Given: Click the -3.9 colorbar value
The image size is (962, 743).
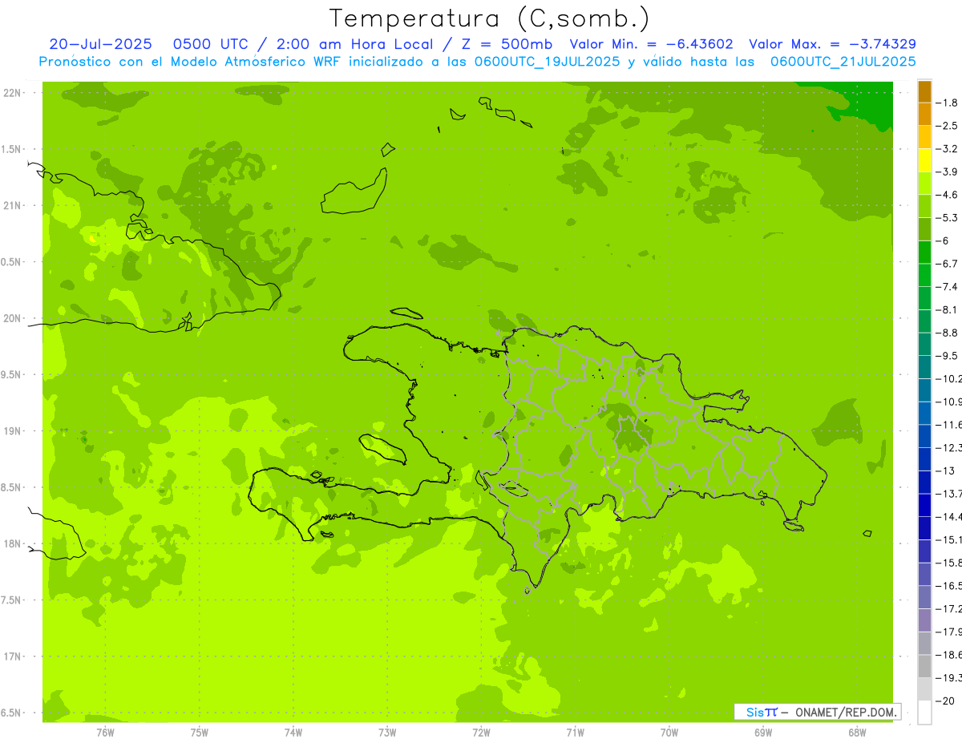Looking at the screenshot, I should coord(948,172).
